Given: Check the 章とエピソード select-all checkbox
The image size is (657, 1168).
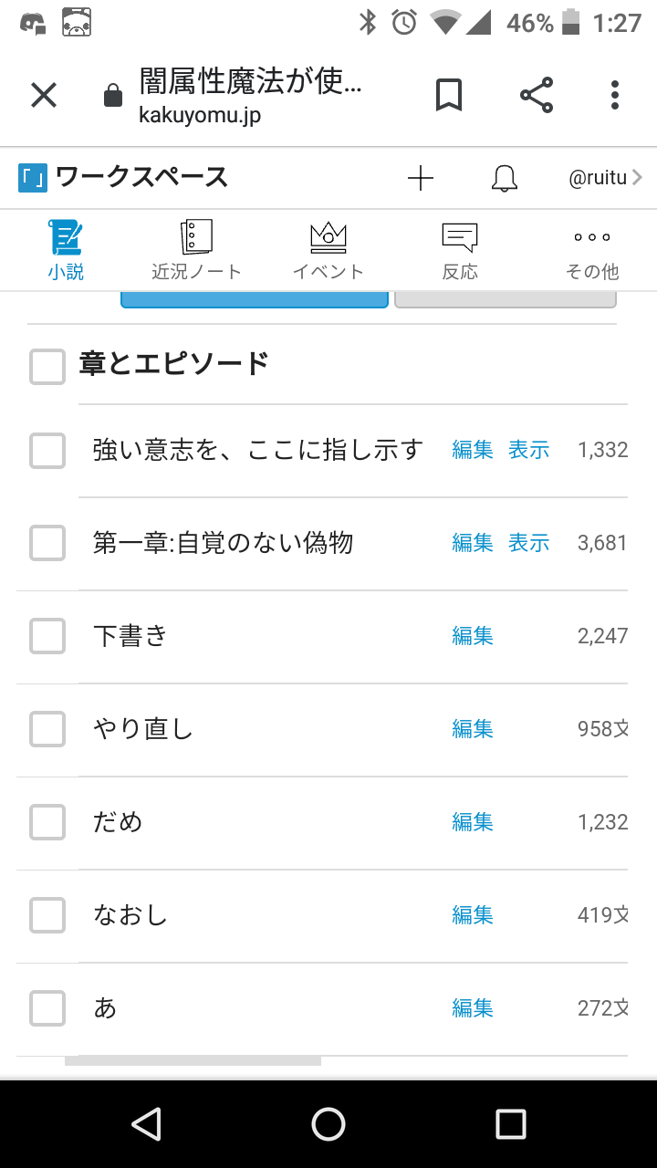Looking at the screenshot, I should tap(47, 366).
